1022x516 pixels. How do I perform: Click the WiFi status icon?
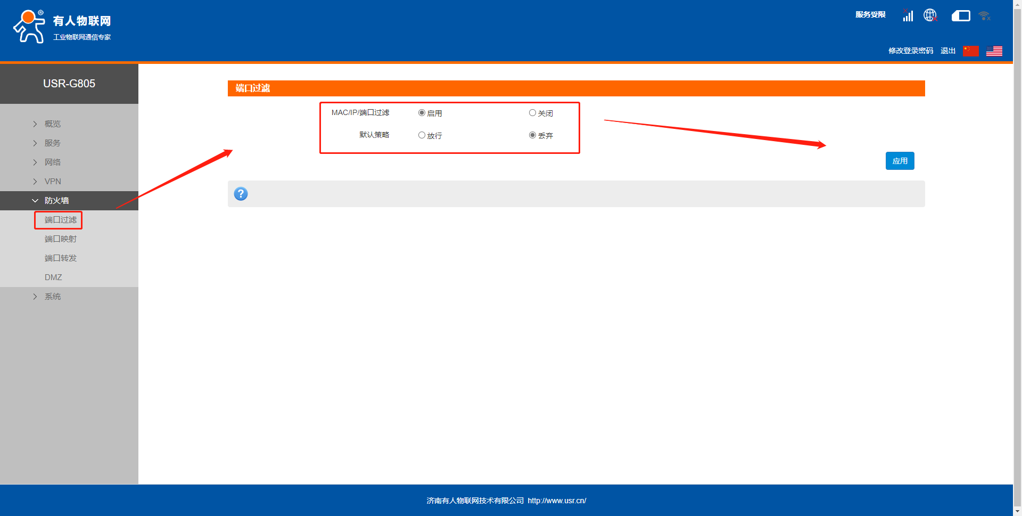[984, 16]
